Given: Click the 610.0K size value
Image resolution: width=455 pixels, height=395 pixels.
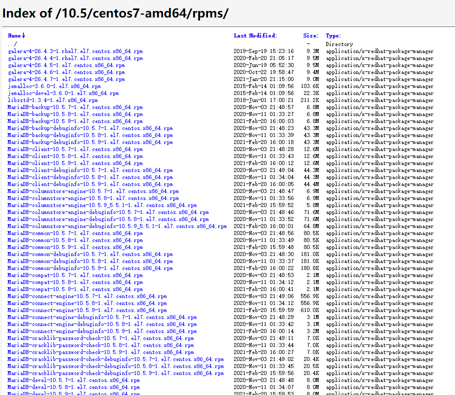Looking at the screenshot, I should pos(310,310).
